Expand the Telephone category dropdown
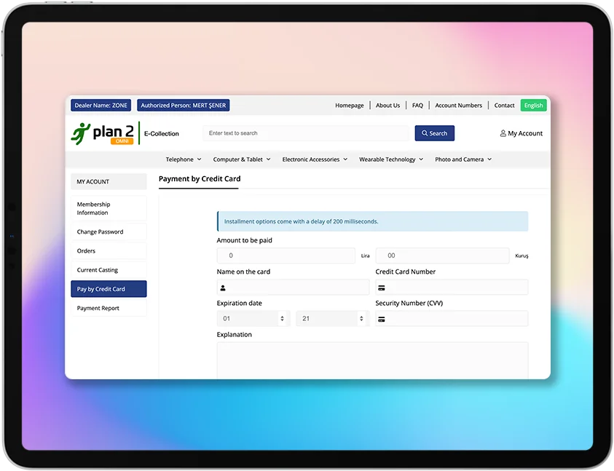The height and width of the screenshot is (471, 614). (183, 159)
